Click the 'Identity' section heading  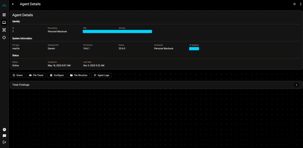[x=16, y=22]
